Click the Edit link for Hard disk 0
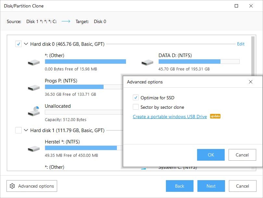Screen dimensions: 263x198 [x=241, y=44]
